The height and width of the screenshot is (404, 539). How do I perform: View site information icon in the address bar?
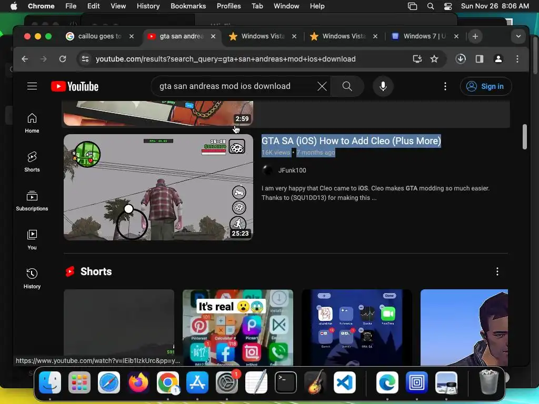(85, 59)
